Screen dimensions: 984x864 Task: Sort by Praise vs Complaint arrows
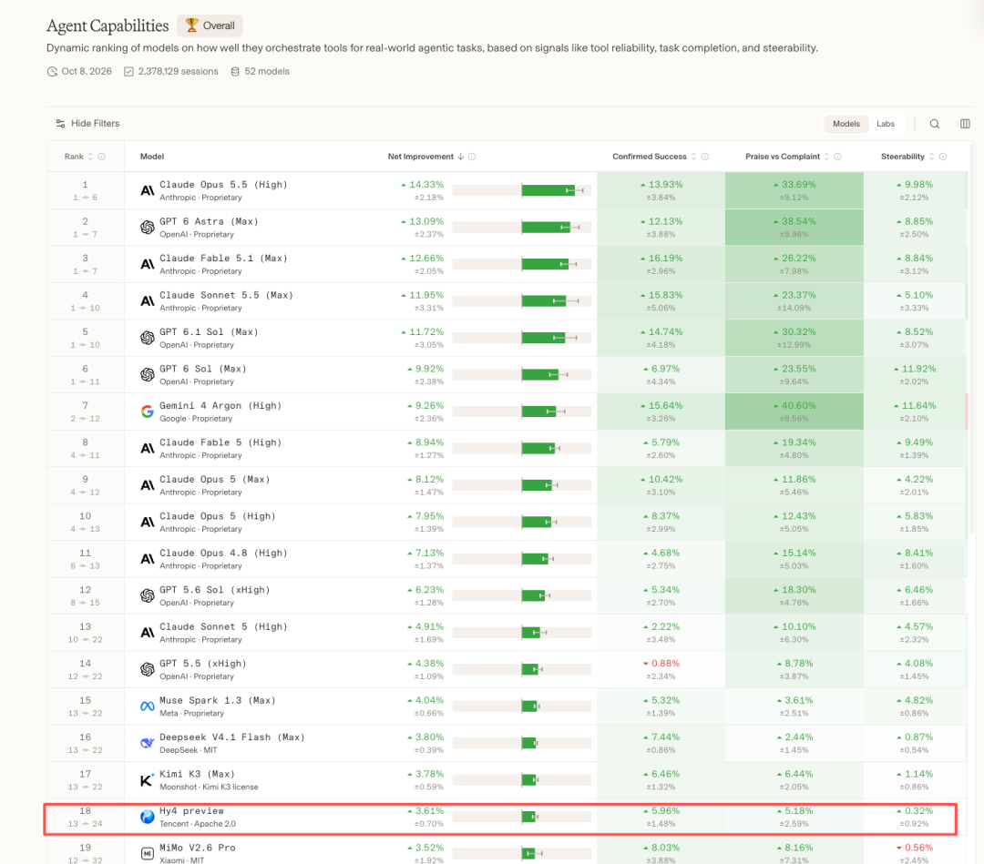coord(826,157)
